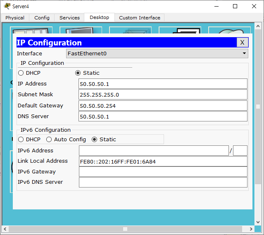Screen dimensions: 264x235
Task: Open the Config tab
Action: 42,18
